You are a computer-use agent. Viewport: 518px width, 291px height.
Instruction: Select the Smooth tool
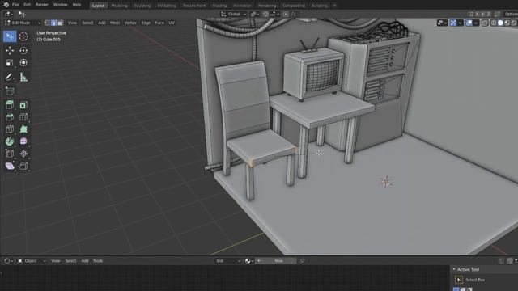pos(23,141)
